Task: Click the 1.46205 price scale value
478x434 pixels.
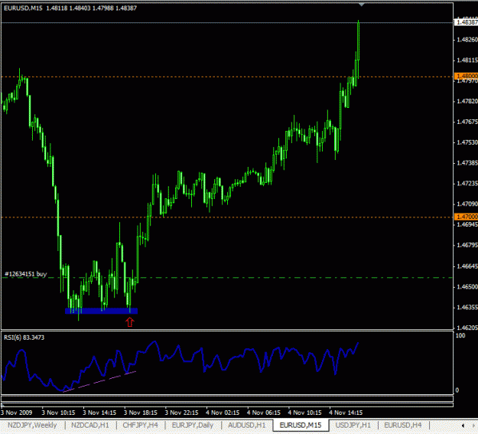Action: click(x=467, y=328)
